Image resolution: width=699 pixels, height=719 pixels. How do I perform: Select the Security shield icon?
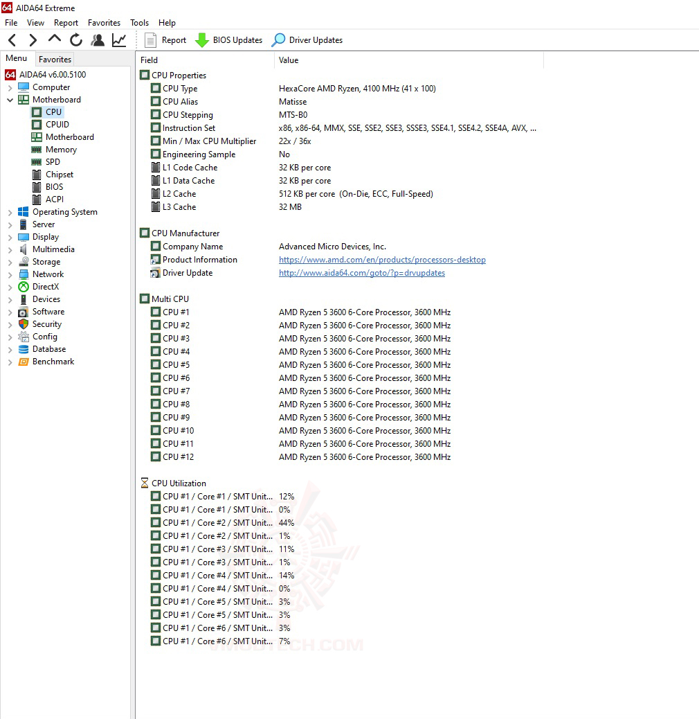coord(24,324)
